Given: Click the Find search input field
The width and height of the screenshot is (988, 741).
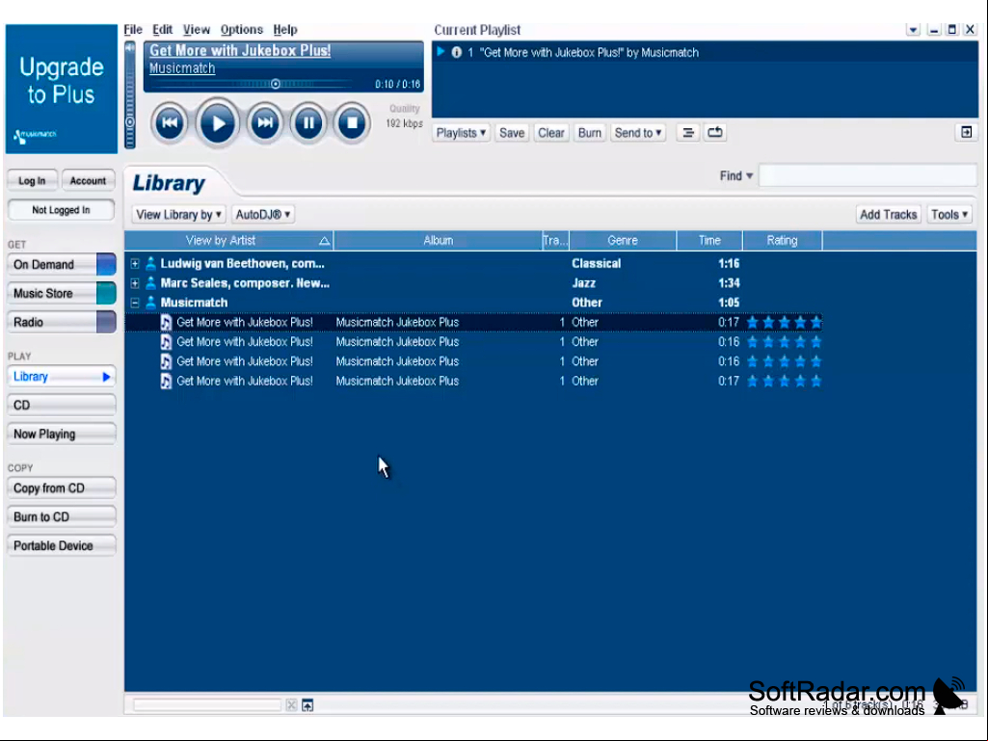Looking at the screenshot, I should [868, 175].
